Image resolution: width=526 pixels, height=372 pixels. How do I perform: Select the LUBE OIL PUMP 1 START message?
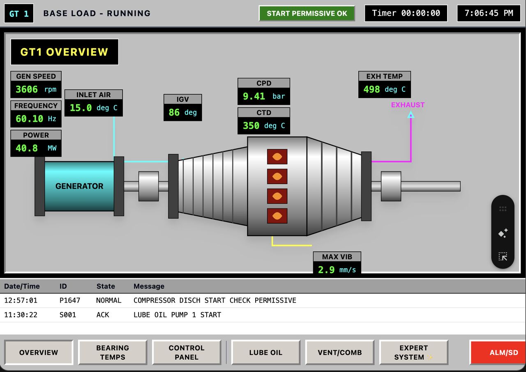[x=178, y=315]
